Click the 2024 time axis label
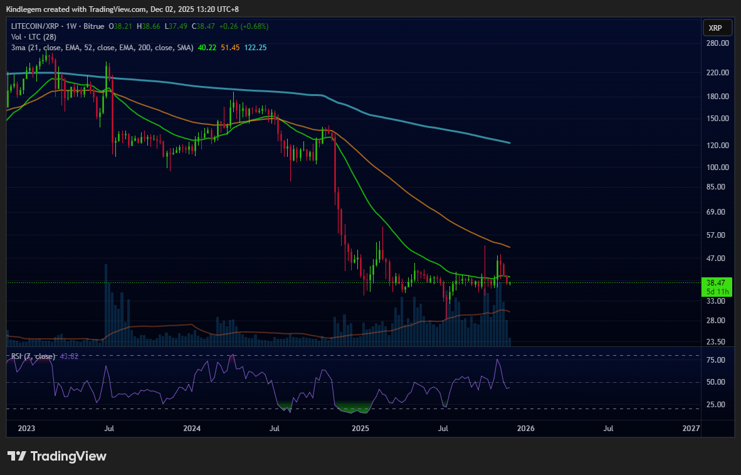The width and height of the screenshot is (741, 475). [x=192, y=429]
